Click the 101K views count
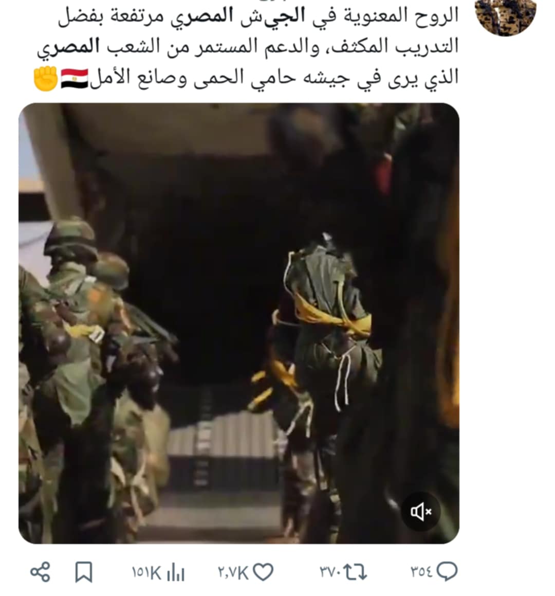This screenshot has height=596, width=555. 146,572
